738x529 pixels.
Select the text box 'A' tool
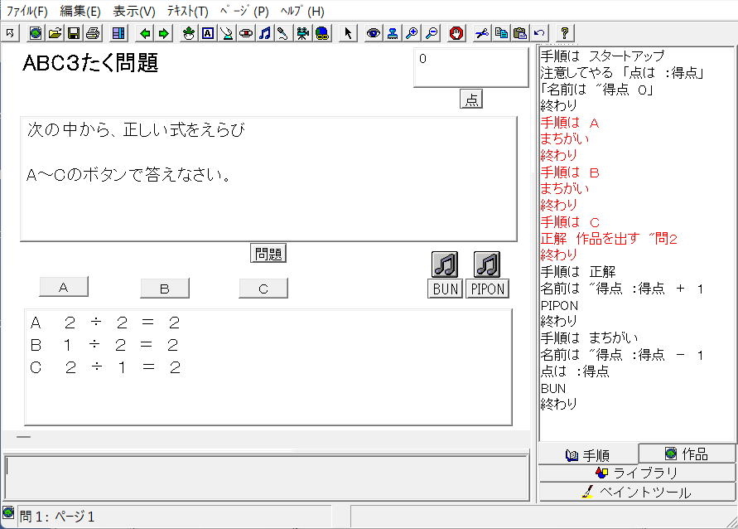pyautogui.click(x=208, y=33)
